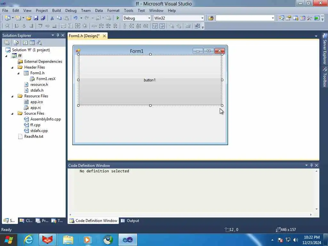Viewport: 328px width, 246px height.
Task: Click the Align Tops layout icon
Action: point(40,26)
